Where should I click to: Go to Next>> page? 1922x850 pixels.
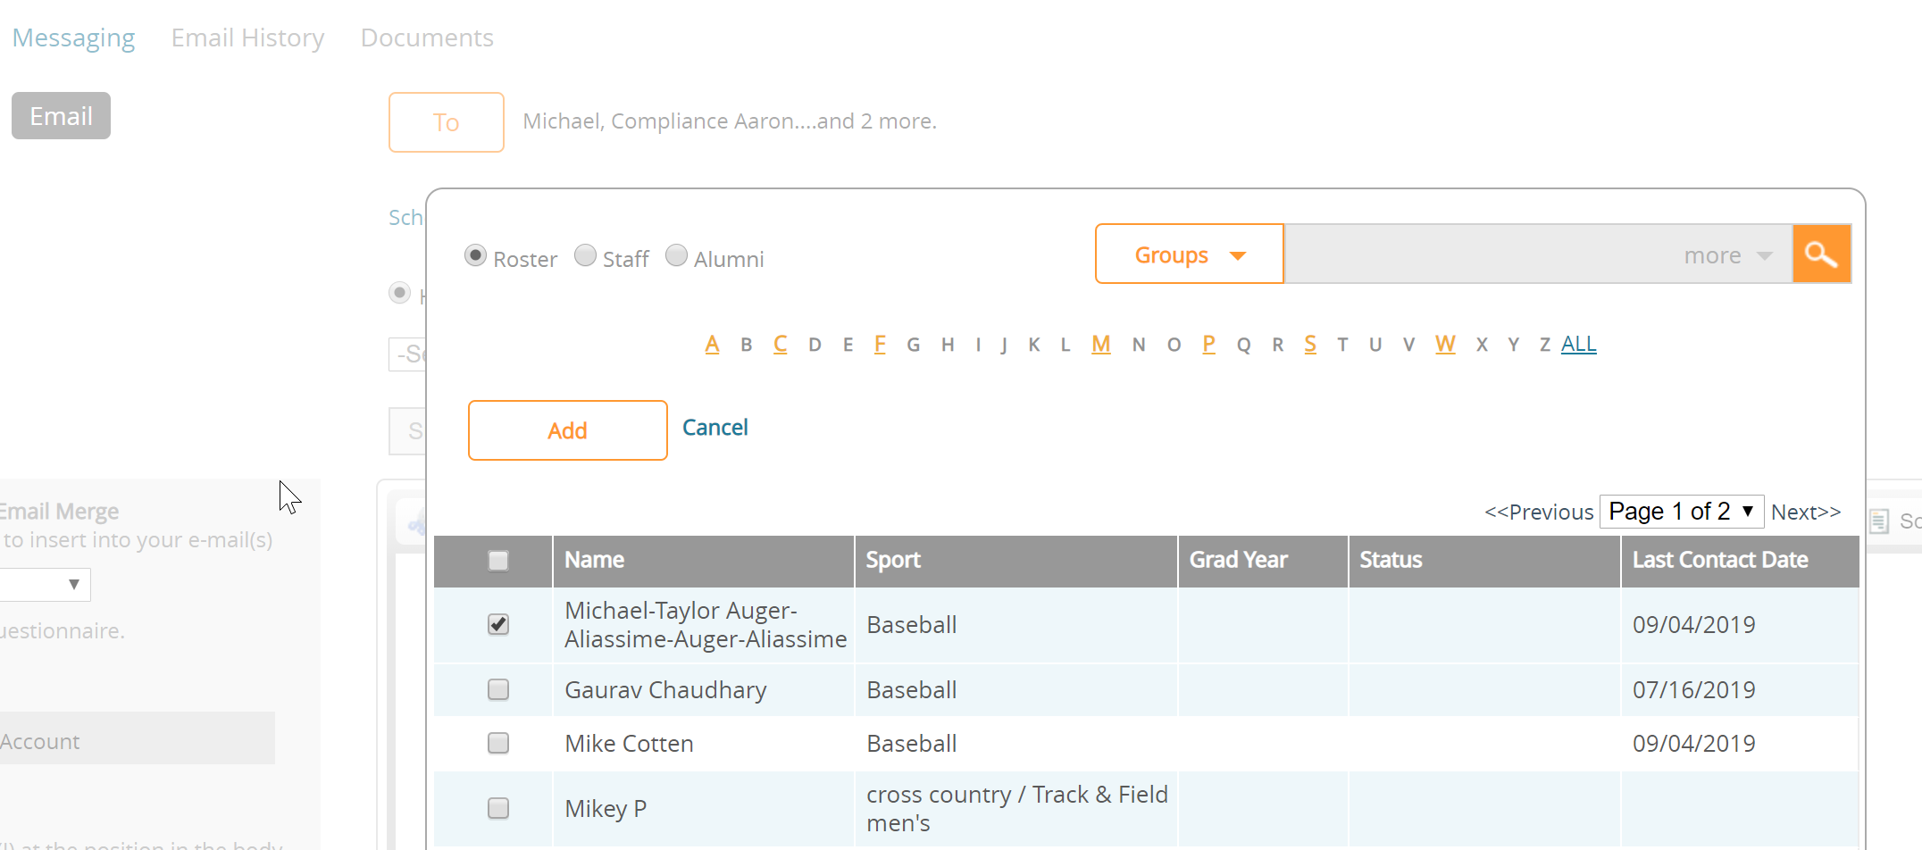pyautogui.click(x=1806, y=512)
